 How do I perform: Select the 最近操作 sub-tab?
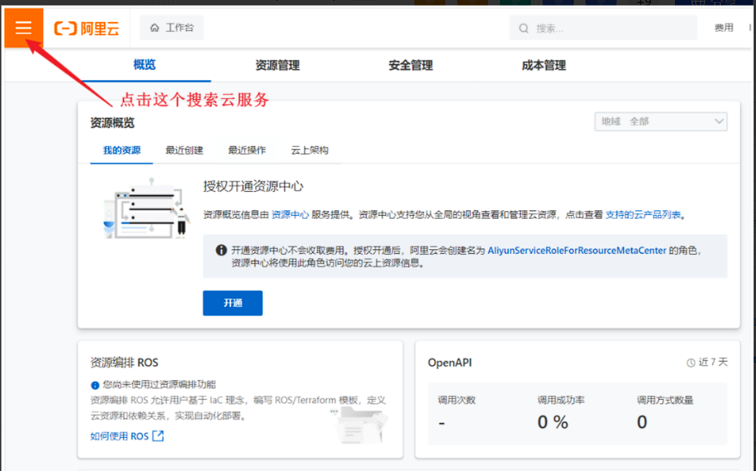coord(247,150)
